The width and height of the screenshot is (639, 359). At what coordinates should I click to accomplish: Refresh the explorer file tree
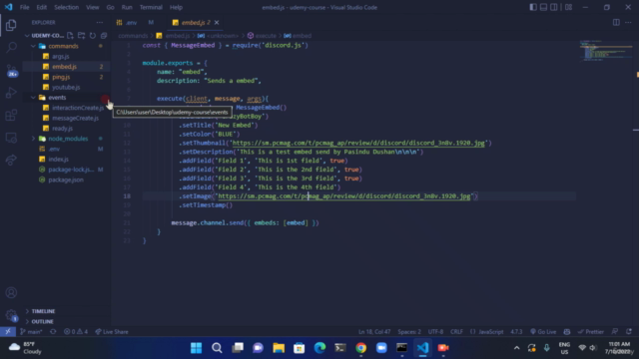[93, 36]
